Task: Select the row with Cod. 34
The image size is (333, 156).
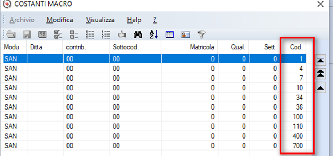Action: tap(155, 98)
